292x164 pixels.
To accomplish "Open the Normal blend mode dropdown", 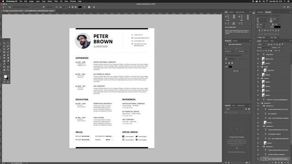I will pyautogui.click(x=264, y=47).
